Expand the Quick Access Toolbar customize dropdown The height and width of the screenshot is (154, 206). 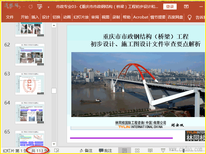(x=48, y=7)
